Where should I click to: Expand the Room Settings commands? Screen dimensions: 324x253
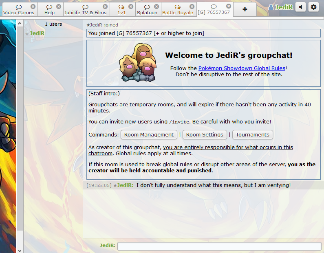pyautogui.click(x=205, y=135)
